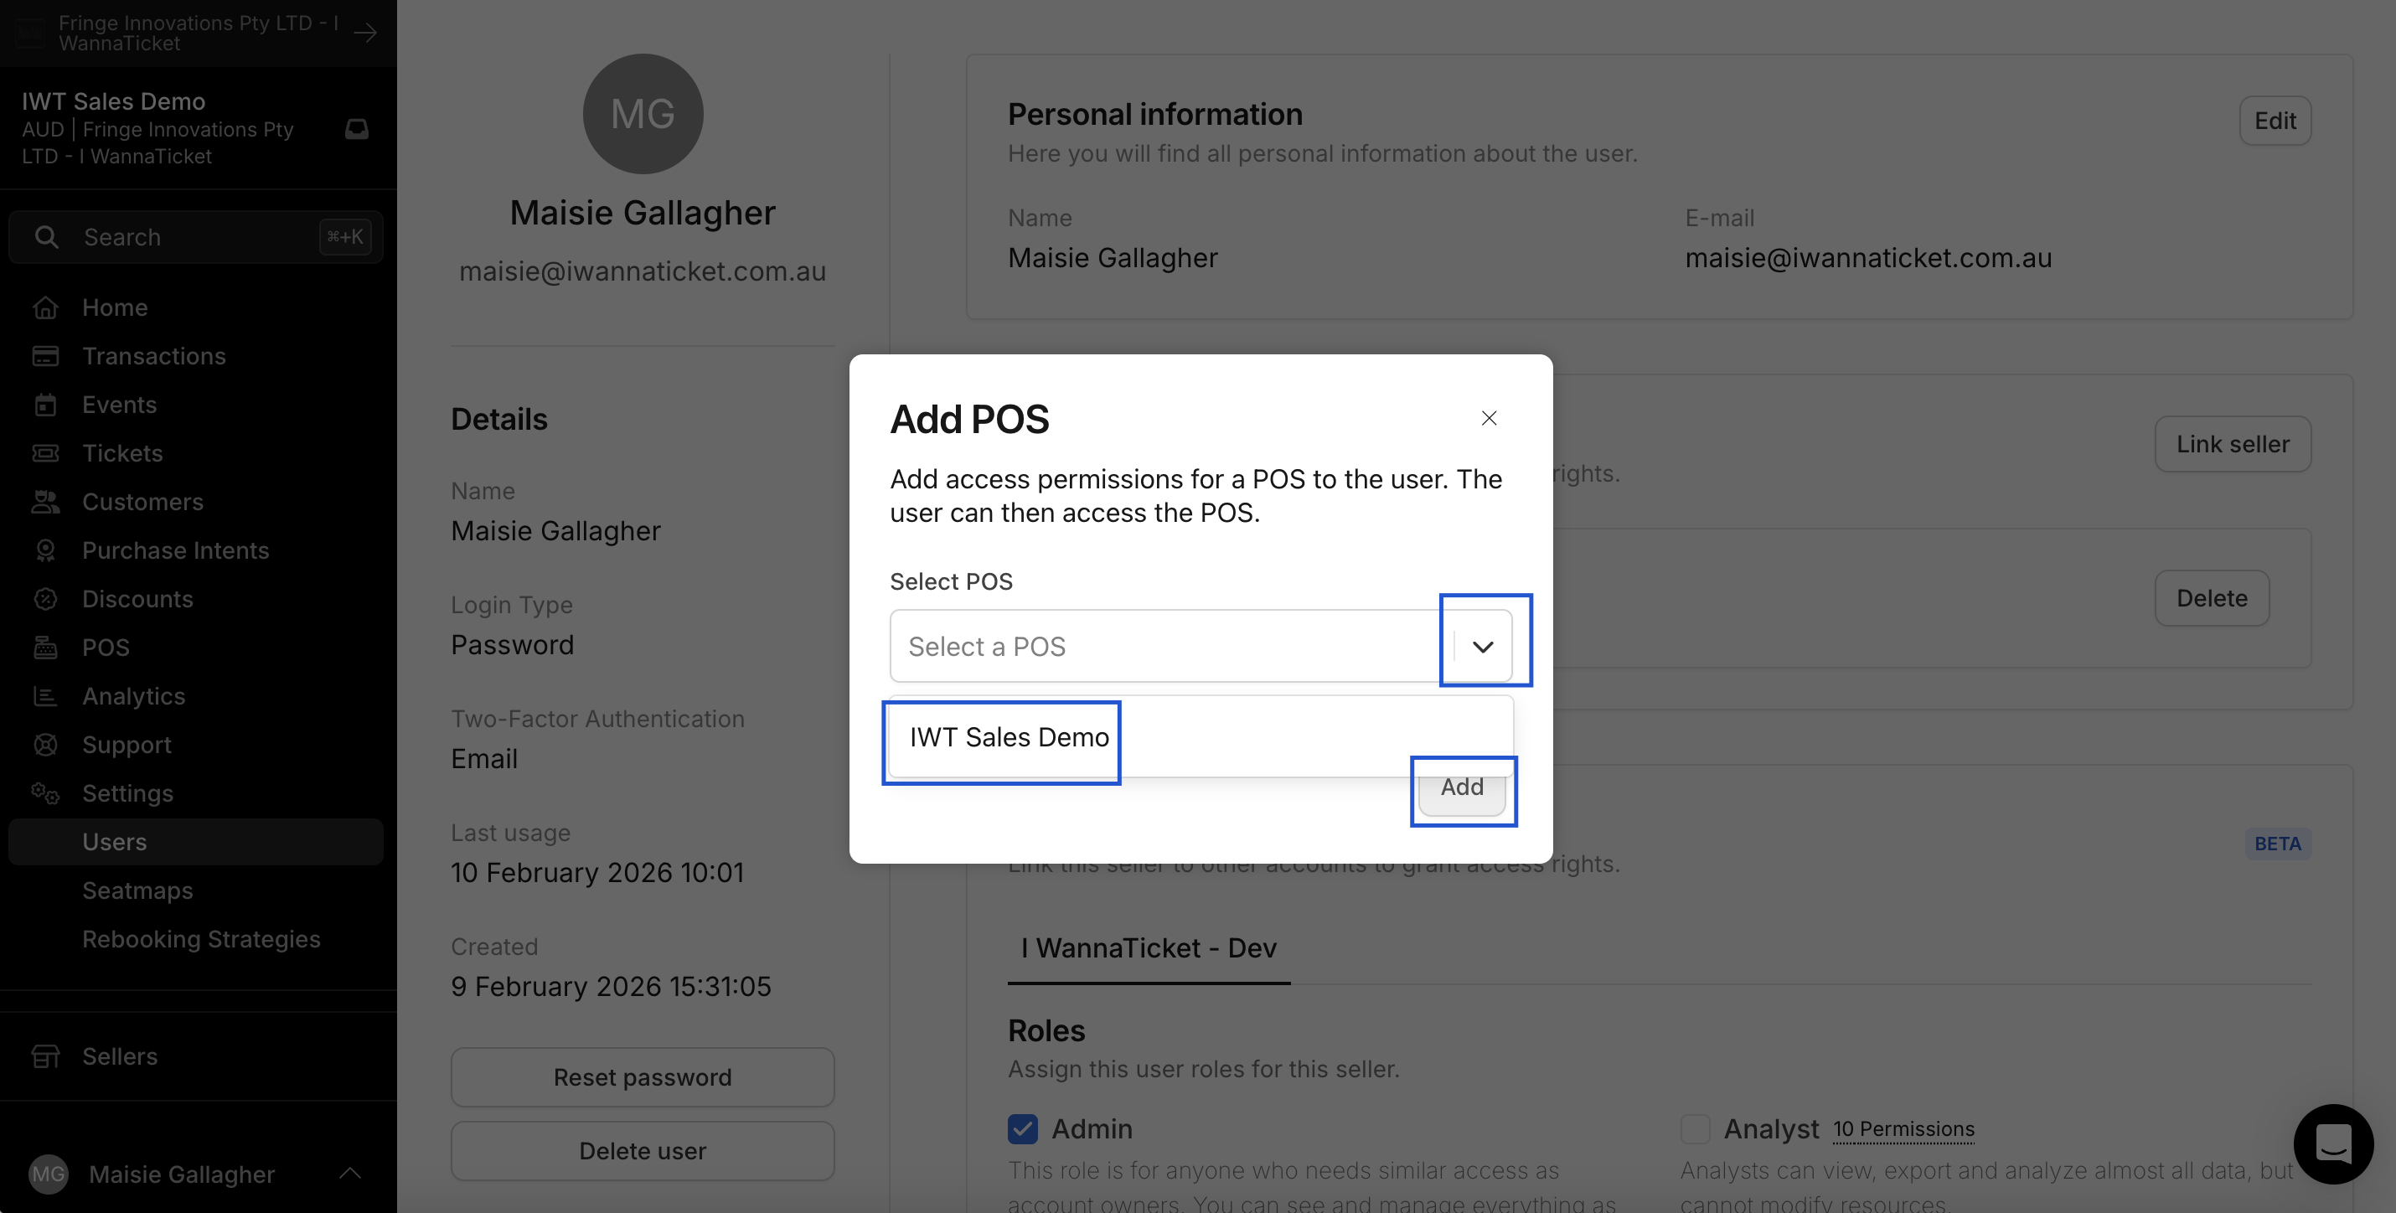Viewport: 2396px width, 1213px height.
Task: Switch to I WannaTicket - Dev tab
Action: (x=1149, y=948)
